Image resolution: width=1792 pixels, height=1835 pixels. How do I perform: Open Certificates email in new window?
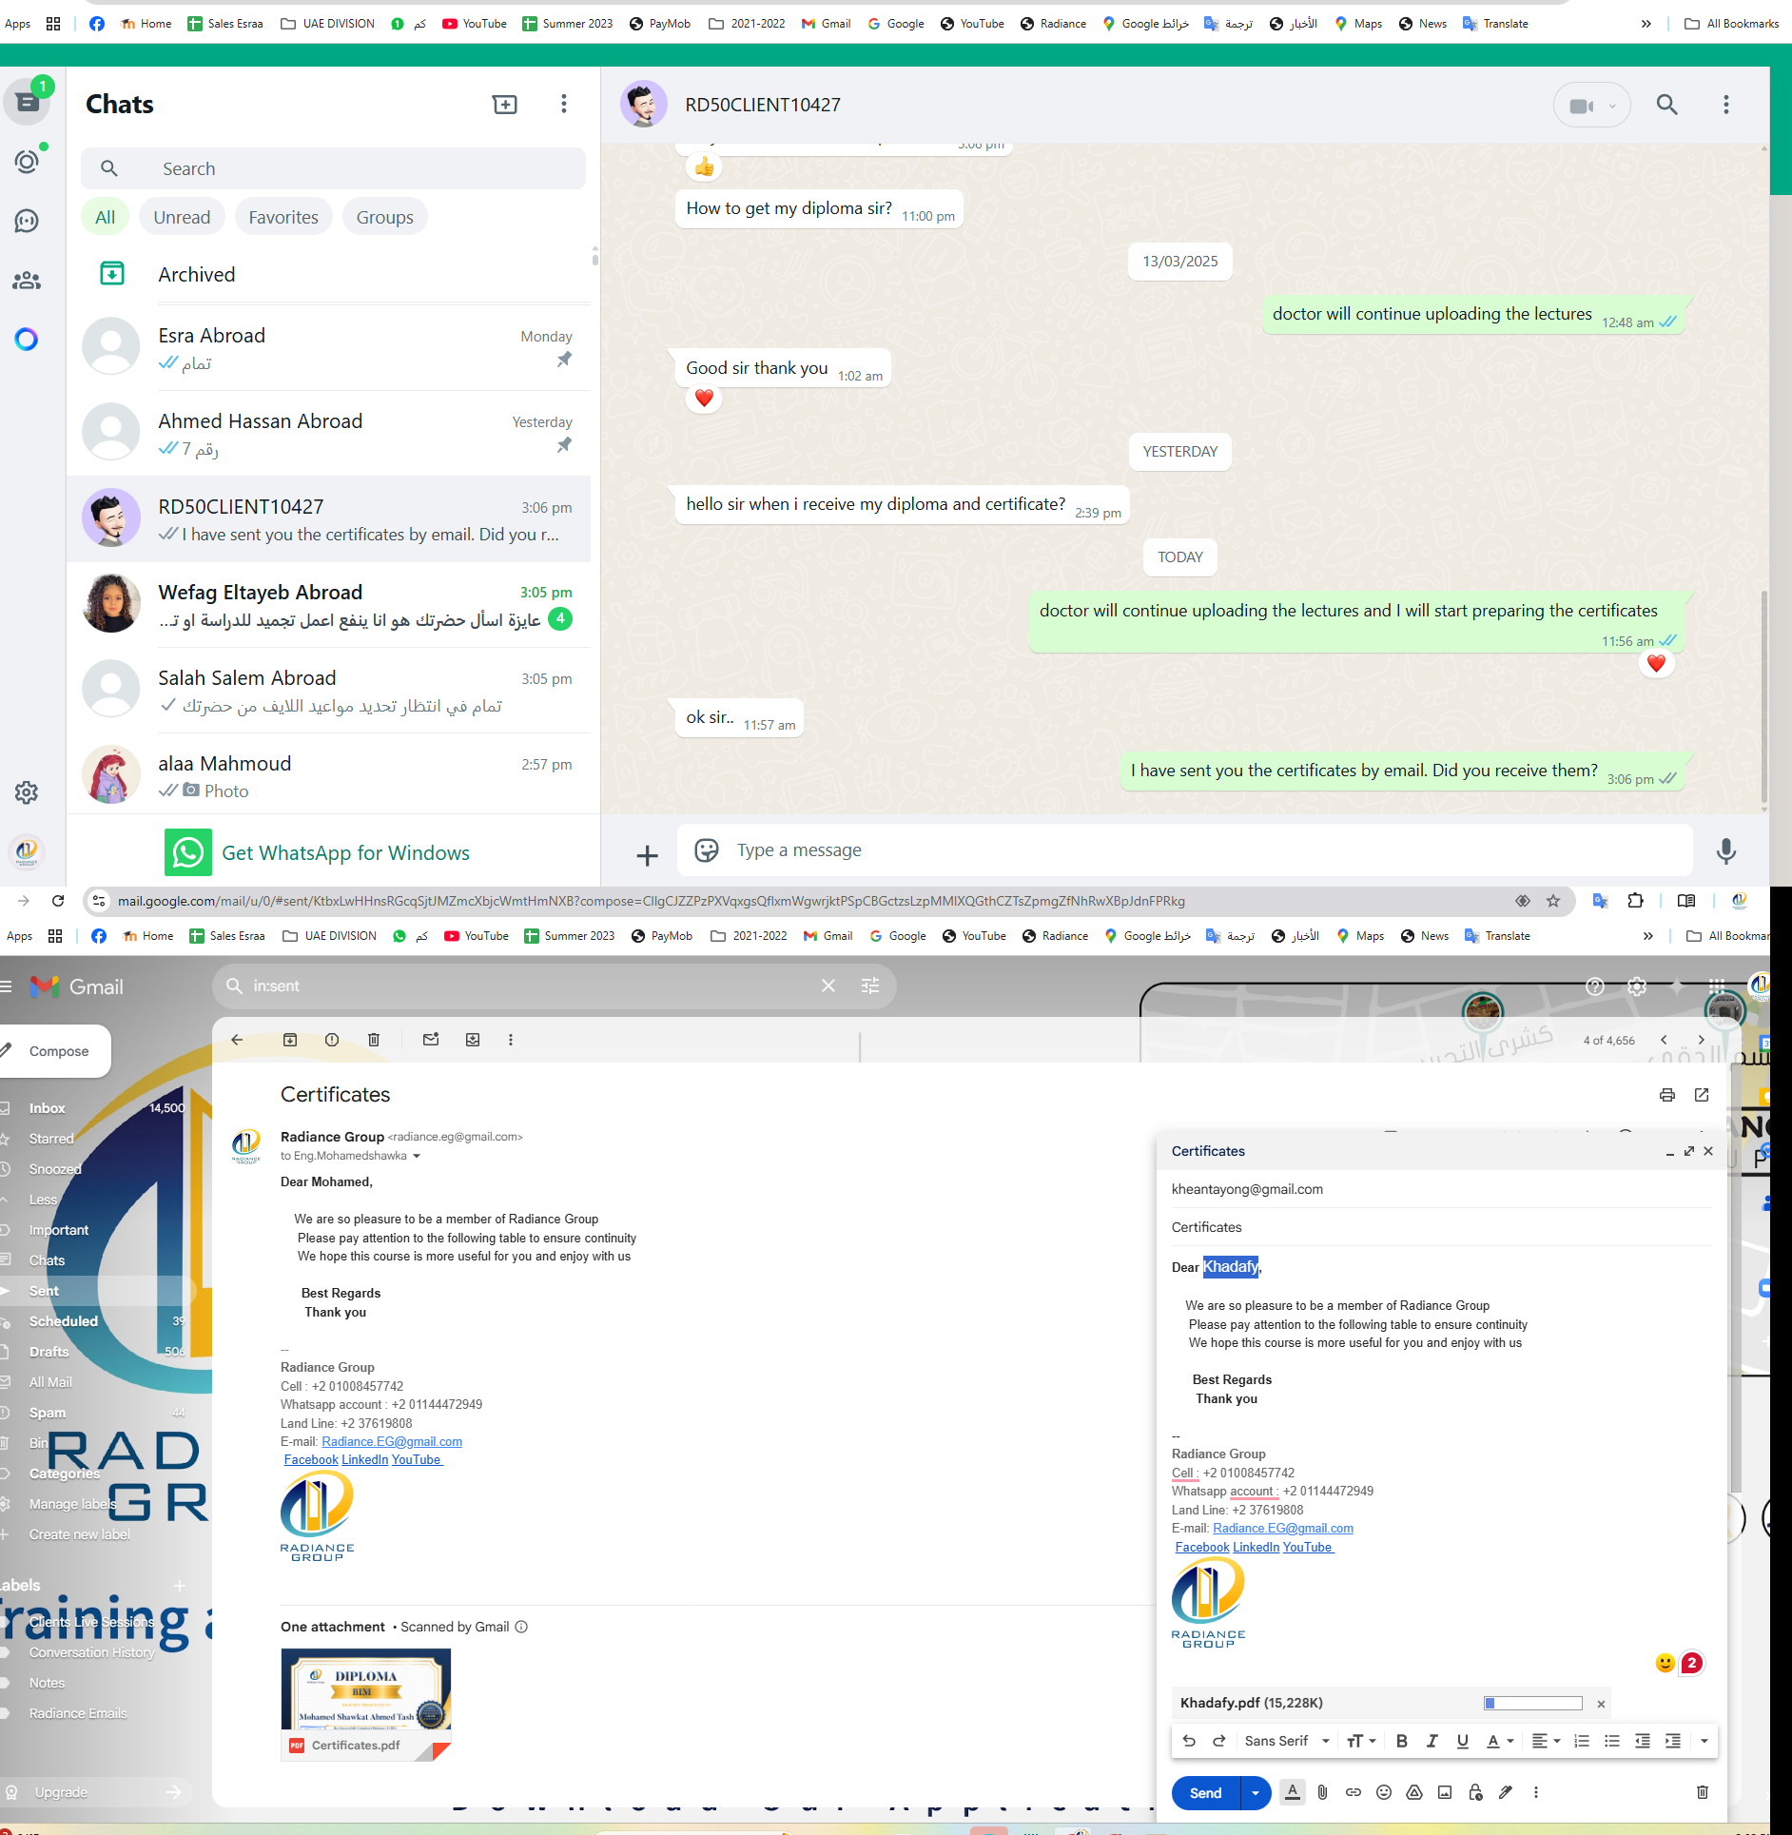click(x=1702, y=1095)
